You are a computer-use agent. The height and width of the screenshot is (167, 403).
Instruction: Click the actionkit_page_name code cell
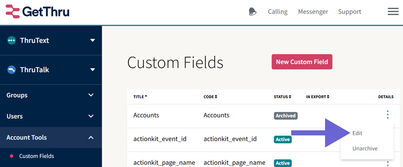[234, 163]
